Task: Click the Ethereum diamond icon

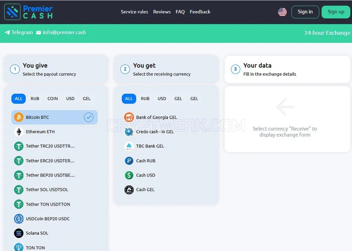Action: (x=19, y=132)
